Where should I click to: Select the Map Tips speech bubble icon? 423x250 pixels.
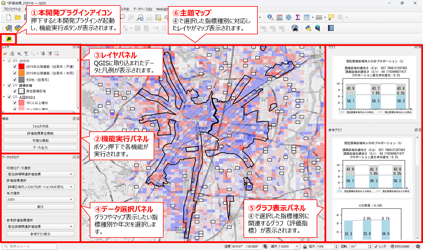(331, 17)
